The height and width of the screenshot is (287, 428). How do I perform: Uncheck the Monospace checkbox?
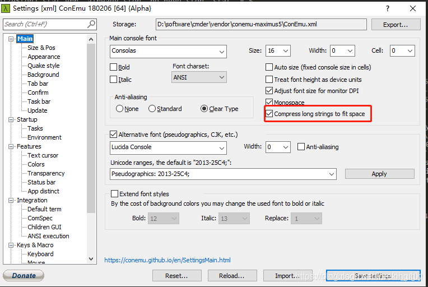pyautogui.click(x=269, y=102)
